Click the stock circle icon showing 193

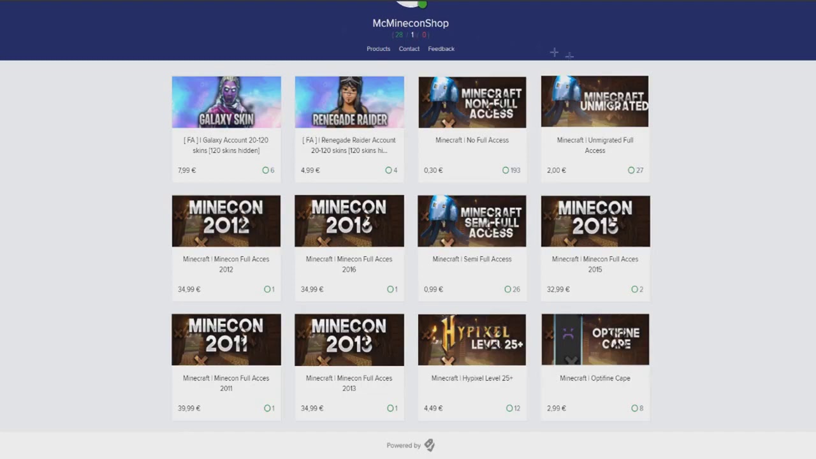(x=506, y=170)
